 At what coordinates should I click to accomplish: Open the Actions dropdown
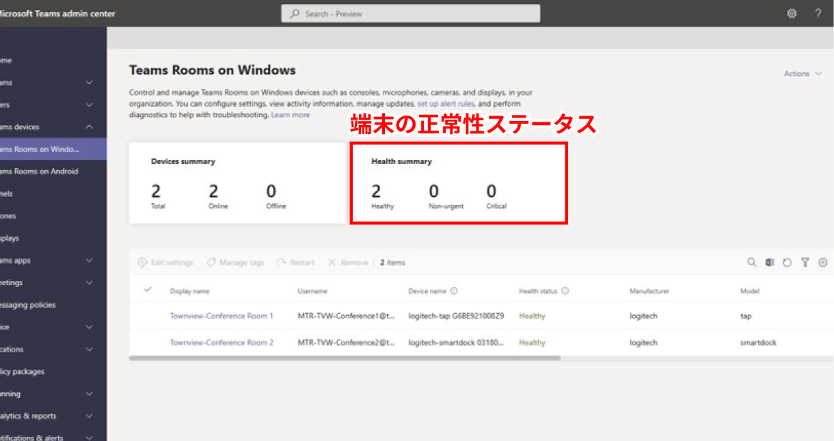coord(801,73)
